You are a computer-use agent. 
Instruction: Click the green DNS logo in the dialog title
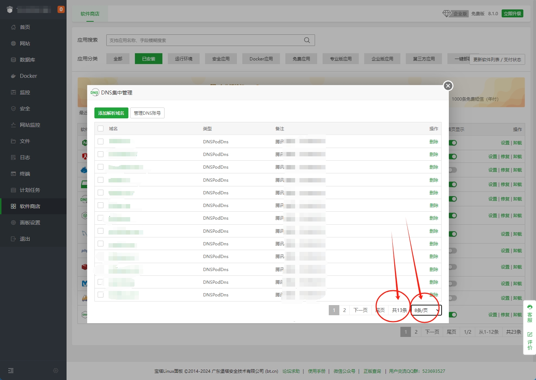[x=95, y=93]
